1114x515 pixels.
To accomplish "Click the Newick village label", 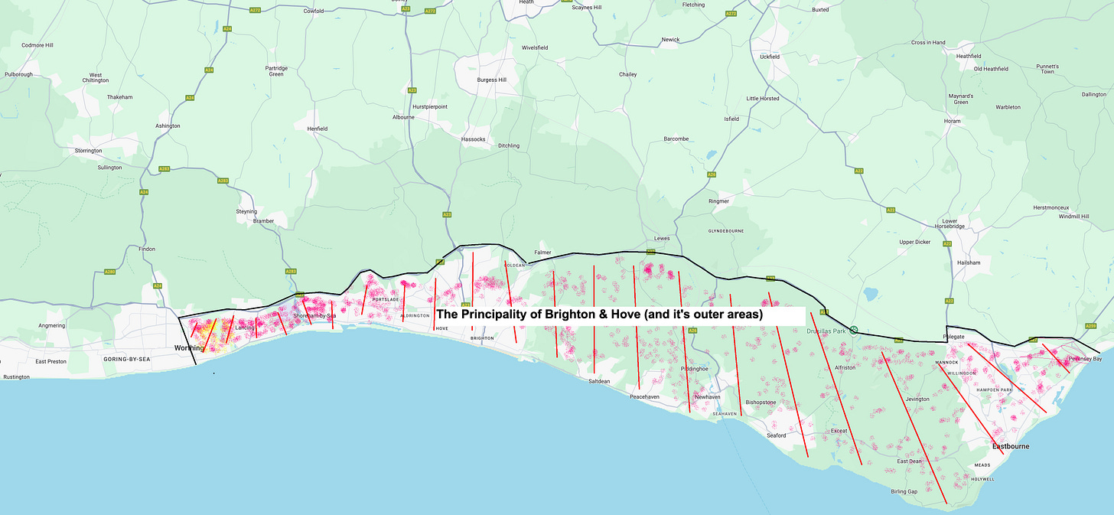I will tap(670, 39).
